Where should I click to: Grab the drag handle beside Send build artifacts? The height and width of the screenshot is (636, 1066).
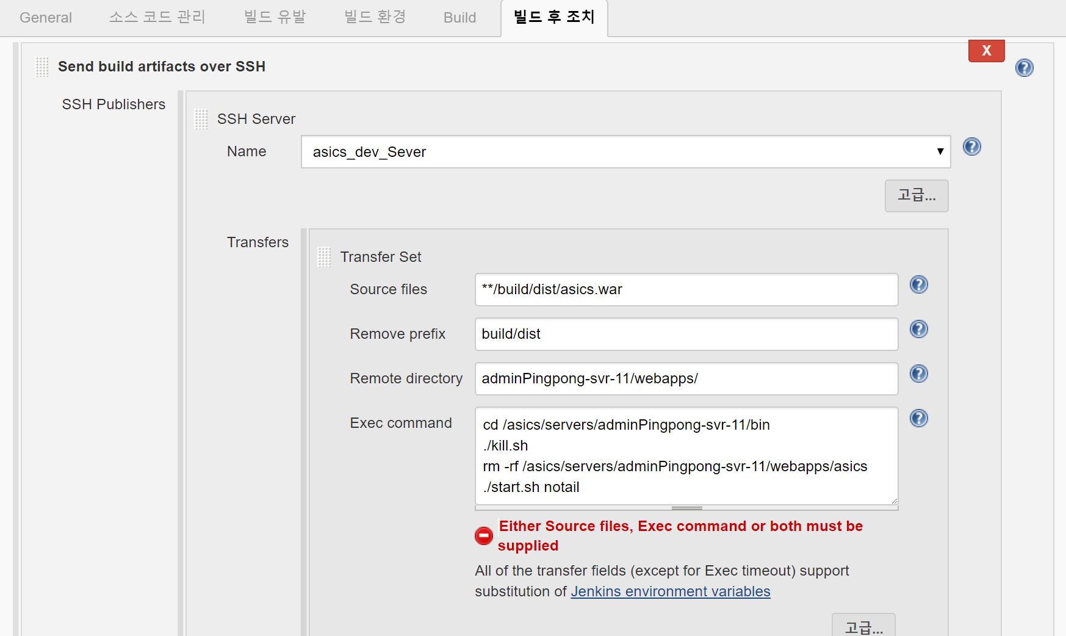pos(42,67)
